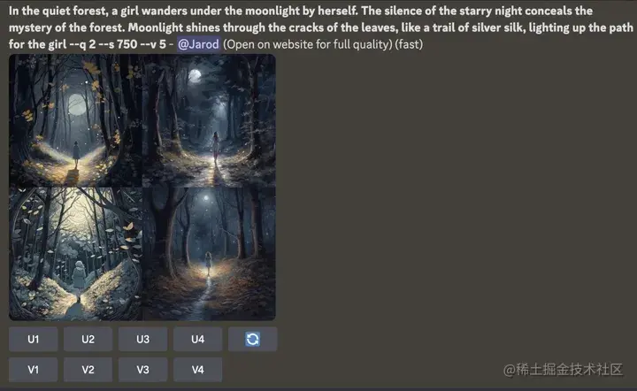Upscale the second image with U2
This screenshot has height=391, width=637.
pyautogui.click(x=88, y=339)
